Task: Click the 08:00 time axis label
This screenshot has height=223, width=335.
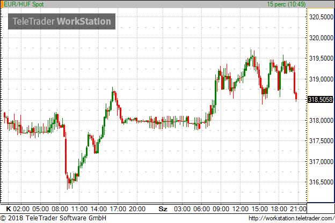Action: [x=60, y=209]
